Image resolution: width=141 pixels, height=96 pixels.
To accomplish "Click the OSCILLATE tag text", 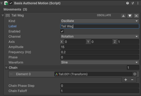I will (104, 15).
